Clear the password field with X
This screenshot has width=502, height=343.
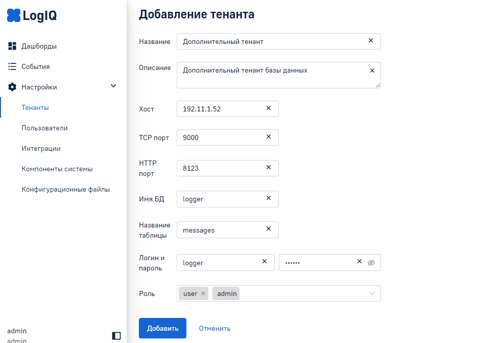[x=360, y=262]
